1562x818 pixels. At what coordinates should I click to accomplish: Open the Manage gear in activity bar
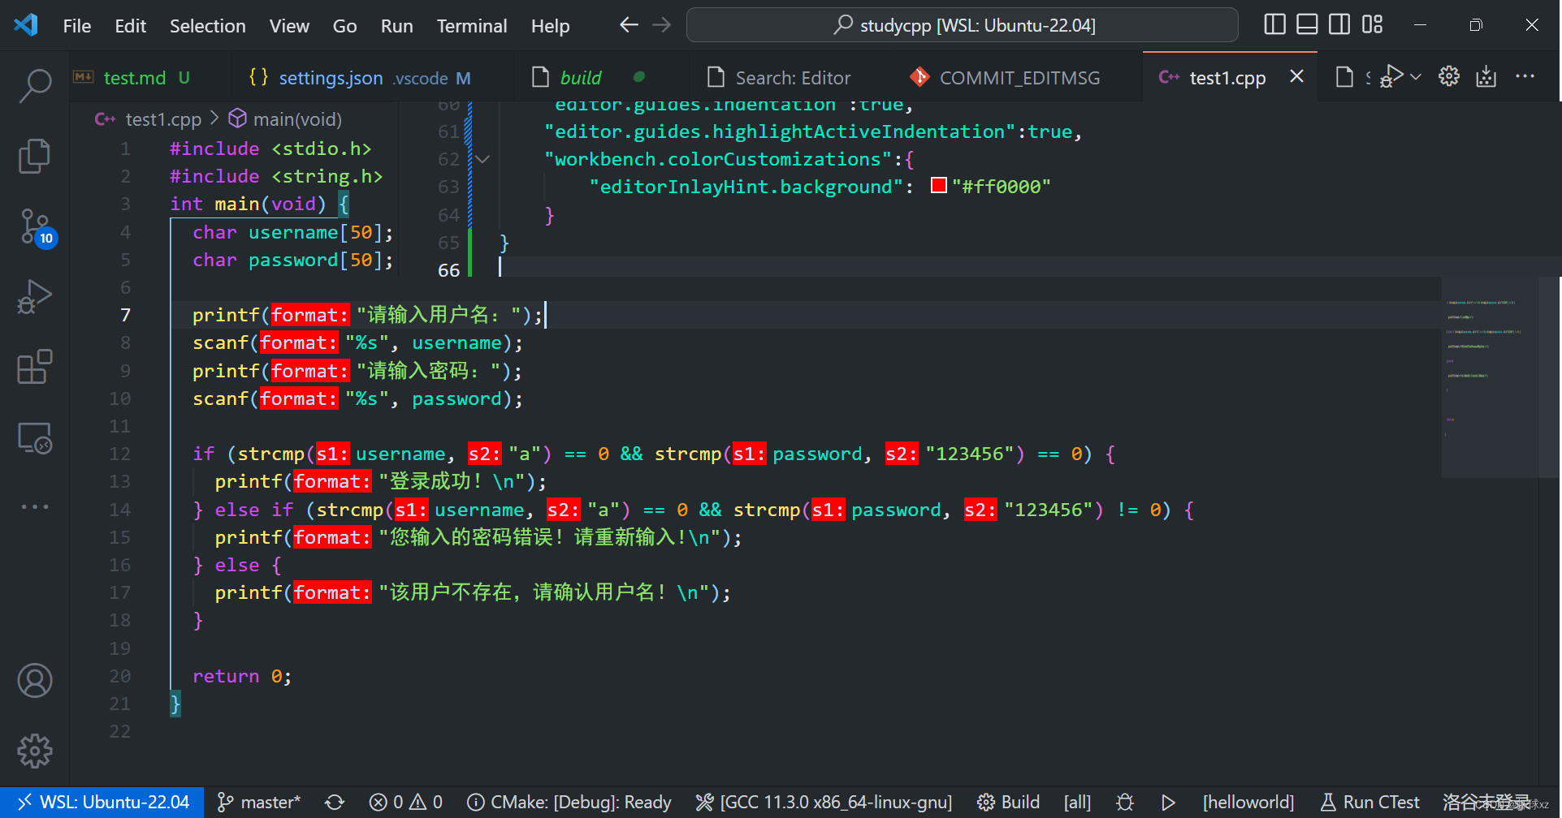point(35,751)
